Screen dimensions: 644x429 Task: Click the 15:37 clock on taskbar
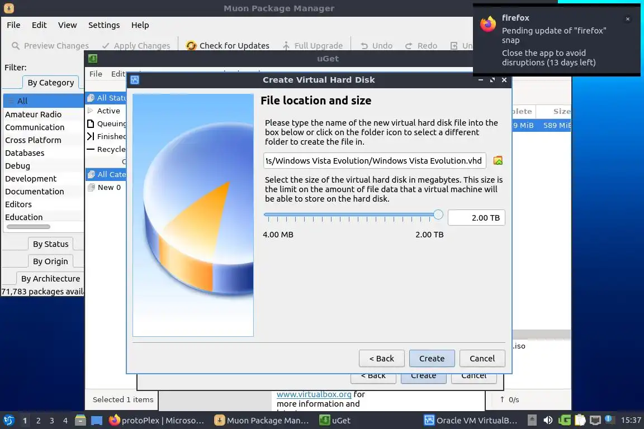[x=631, y=421]
